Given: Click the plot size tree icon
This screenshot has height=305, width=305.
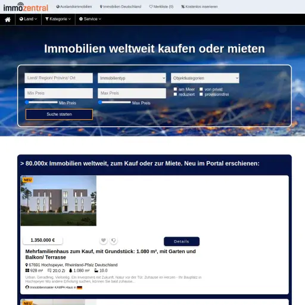Looking at the screenshot, I should [70, 270].
